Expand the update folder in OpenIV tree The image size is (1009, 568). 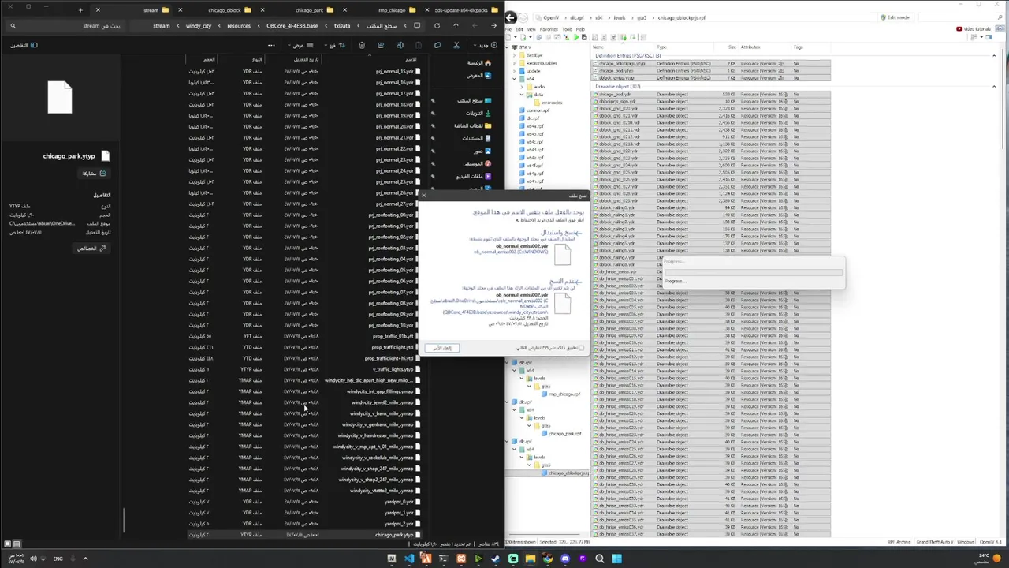point(514,71)
